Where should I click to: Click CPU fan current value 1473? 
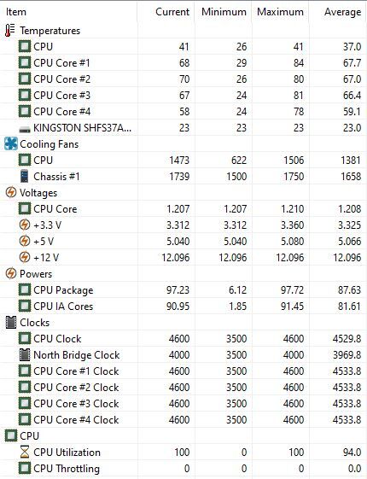tap(179, 160)
